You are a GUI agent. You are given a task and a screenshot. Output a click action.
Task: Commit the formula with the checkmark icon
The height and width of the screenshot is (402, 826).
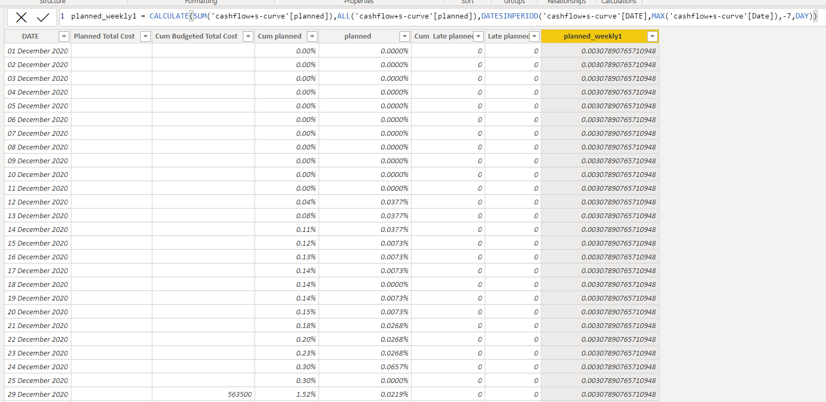(x=43, y=17)
